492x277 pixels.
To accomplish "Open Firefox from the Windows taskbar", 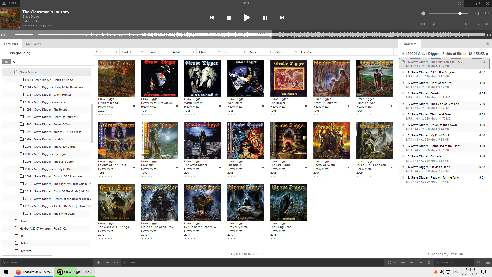I will [33, 272].
